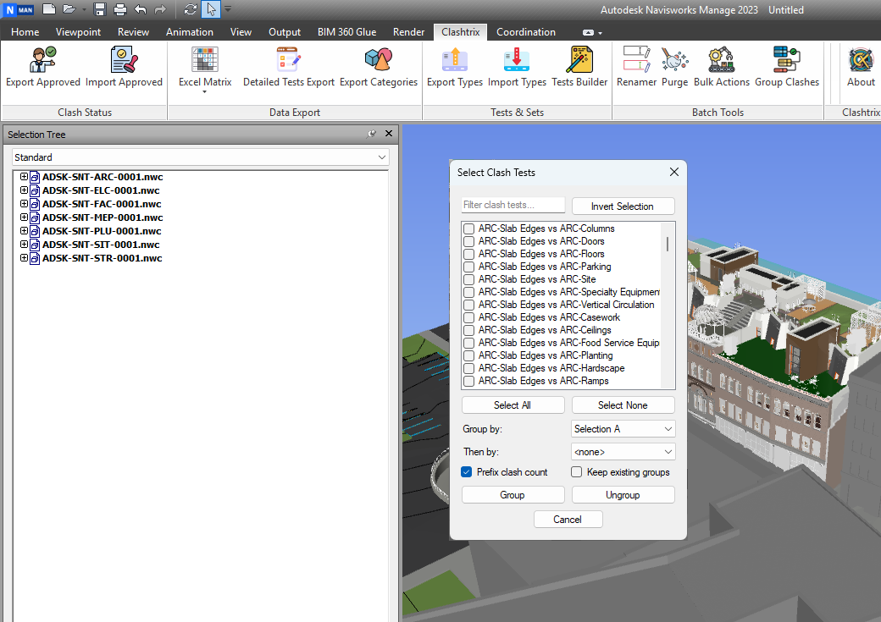
Task: Close the Select Clash Tests dialog
Action: click(674, 173)
